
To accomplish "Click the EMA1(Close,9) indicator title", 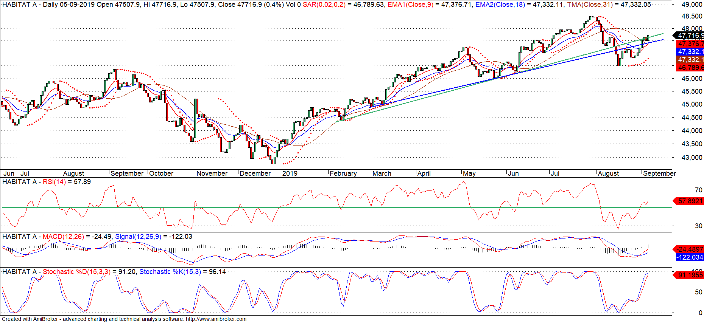I will point(411,5).
